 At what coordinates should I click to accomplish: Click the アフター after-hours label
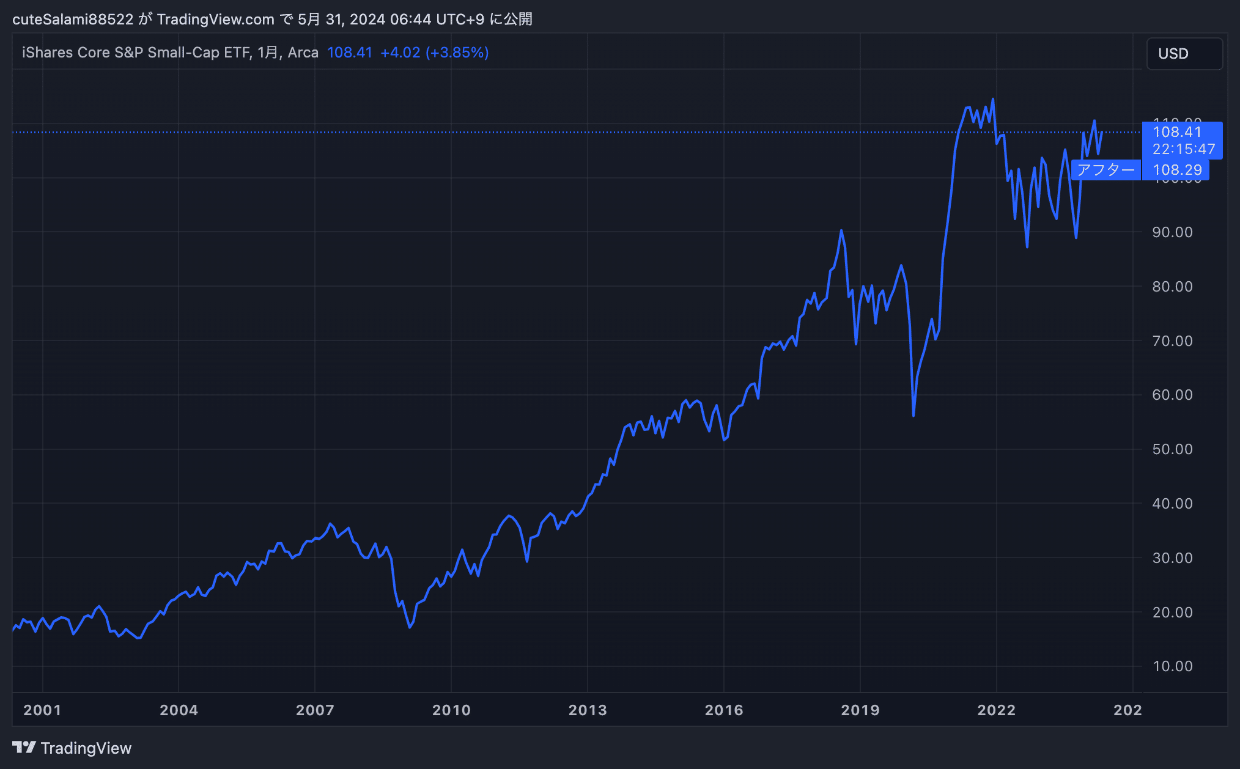click(1105, 170)
